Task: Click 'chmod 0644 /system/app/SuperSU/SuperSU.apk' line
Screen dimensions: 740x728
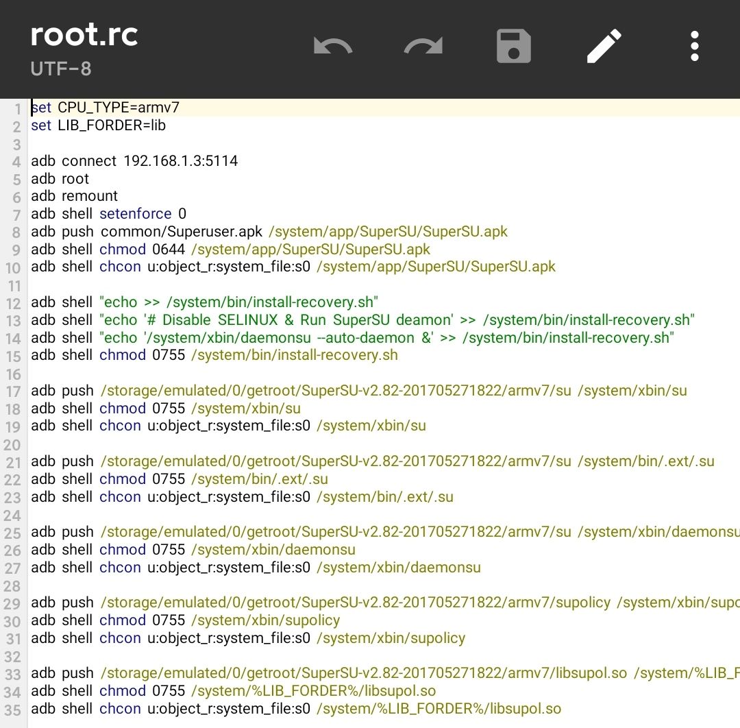Action: [230, 250]
